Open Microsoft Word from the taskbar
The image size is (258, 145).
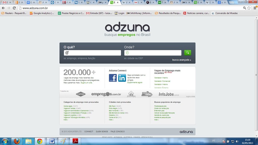point(52,141)
